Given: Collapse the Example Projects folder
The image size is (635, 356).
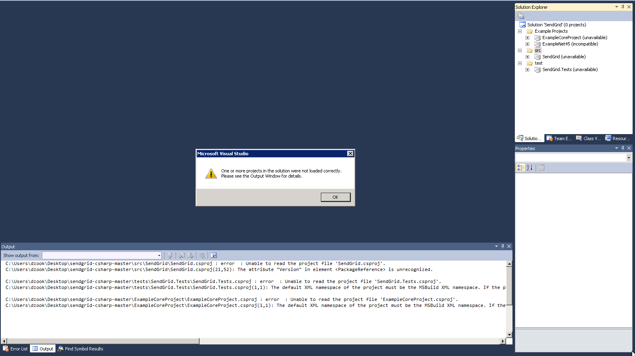Looking at the screenshot, I should point(520,31).
